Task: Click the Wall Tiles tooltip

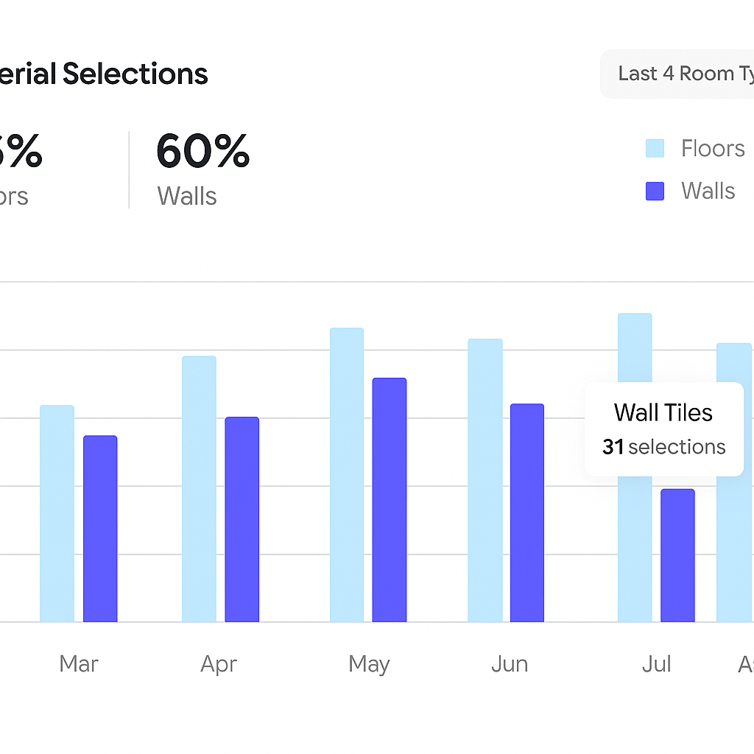Action: click(x=663, y=429)
